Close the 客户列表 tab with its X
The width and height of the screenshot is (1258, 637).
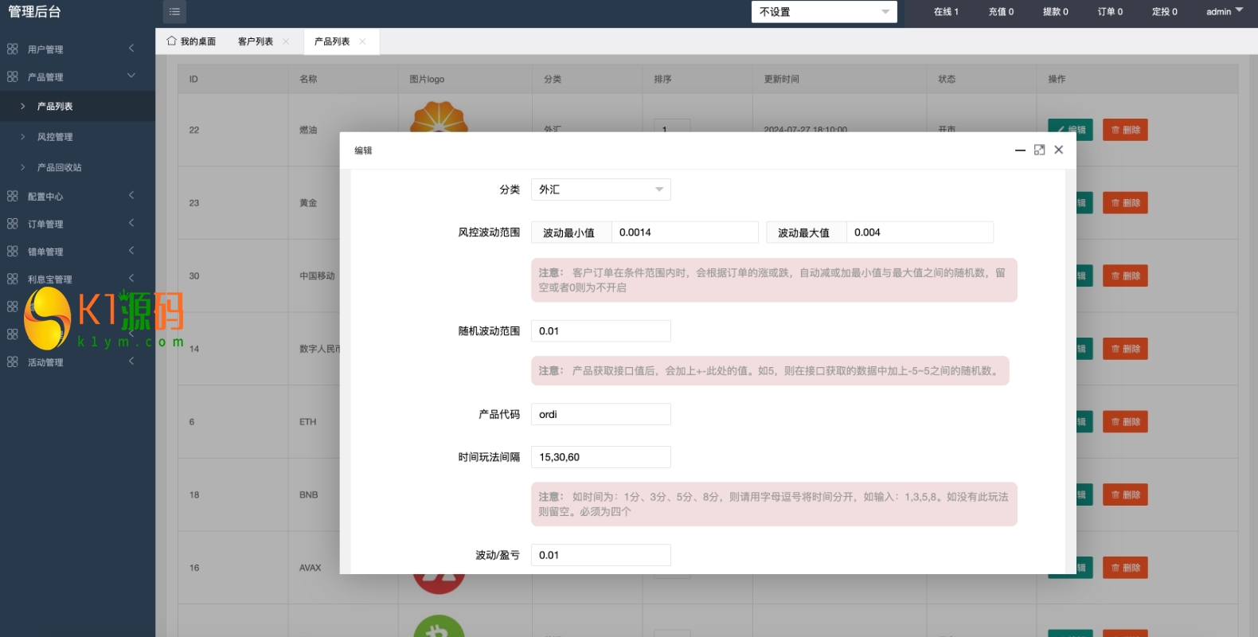click(x=286, y=41)
